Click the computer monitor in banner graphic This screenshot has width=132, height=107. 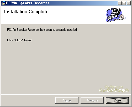point(116,11)
